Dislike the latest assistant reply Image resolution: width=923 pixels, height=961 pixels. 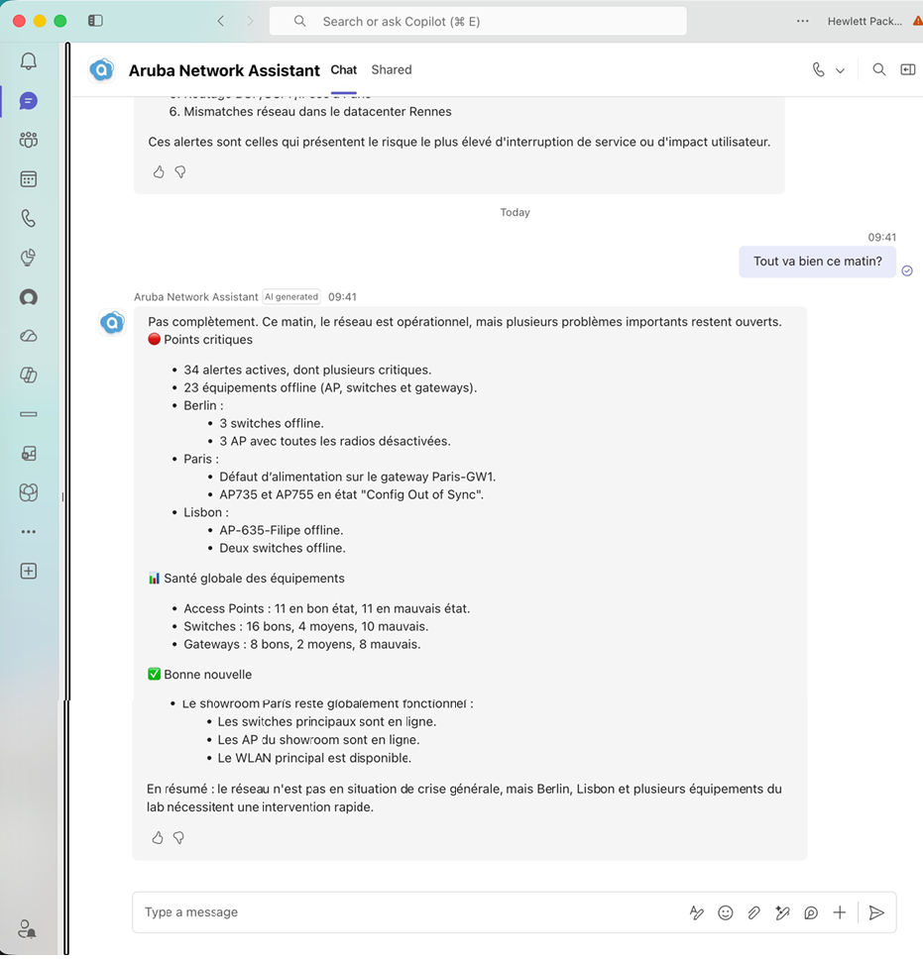(179, 838)
